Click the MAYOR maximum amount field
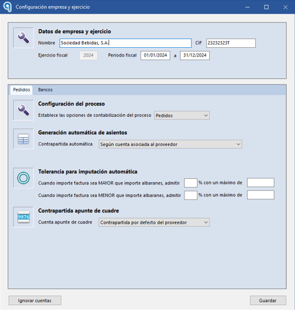Viewport: 295px width, 310px height. (261, 183)
